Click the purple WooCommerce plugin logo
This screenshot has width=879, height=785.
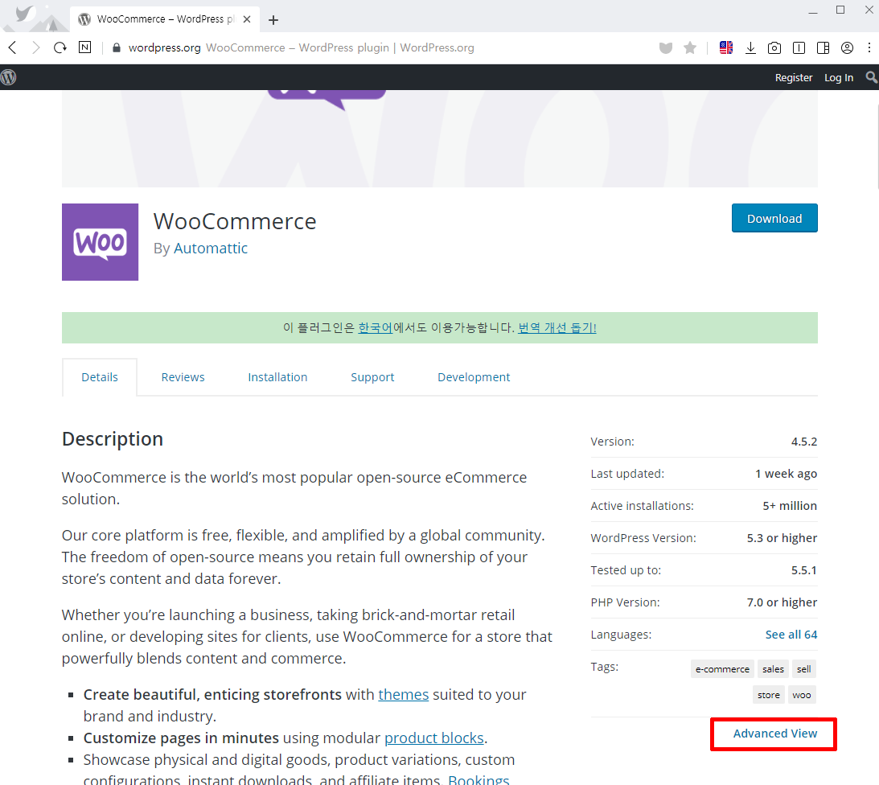[x=100, y=241]
